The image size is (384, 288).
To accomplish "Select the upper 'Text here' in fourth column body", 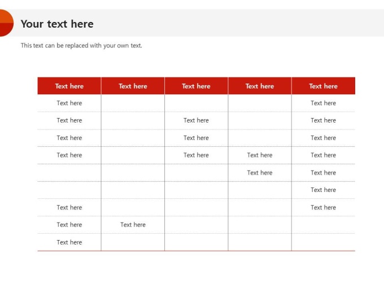I will [x=260, y=155].
